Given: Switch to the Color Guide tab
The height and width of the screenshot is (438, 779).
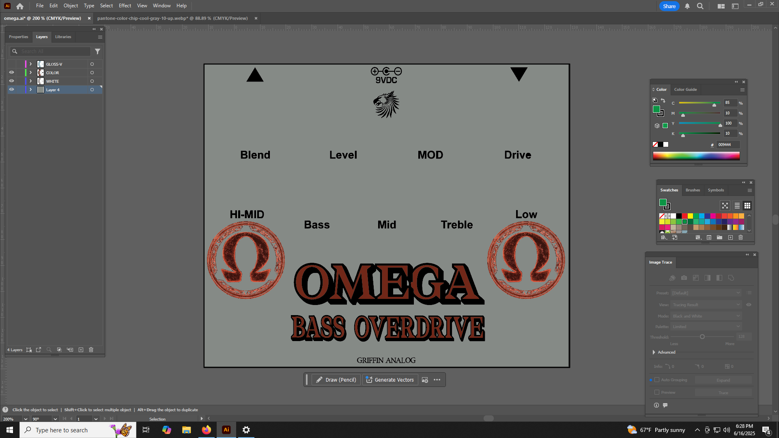Looking at the screenshot, I should [x=685, y=90].
